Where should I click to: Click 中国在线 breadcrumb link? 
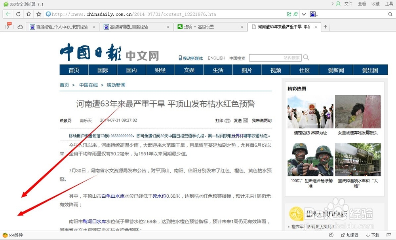[x=88, y=85]
